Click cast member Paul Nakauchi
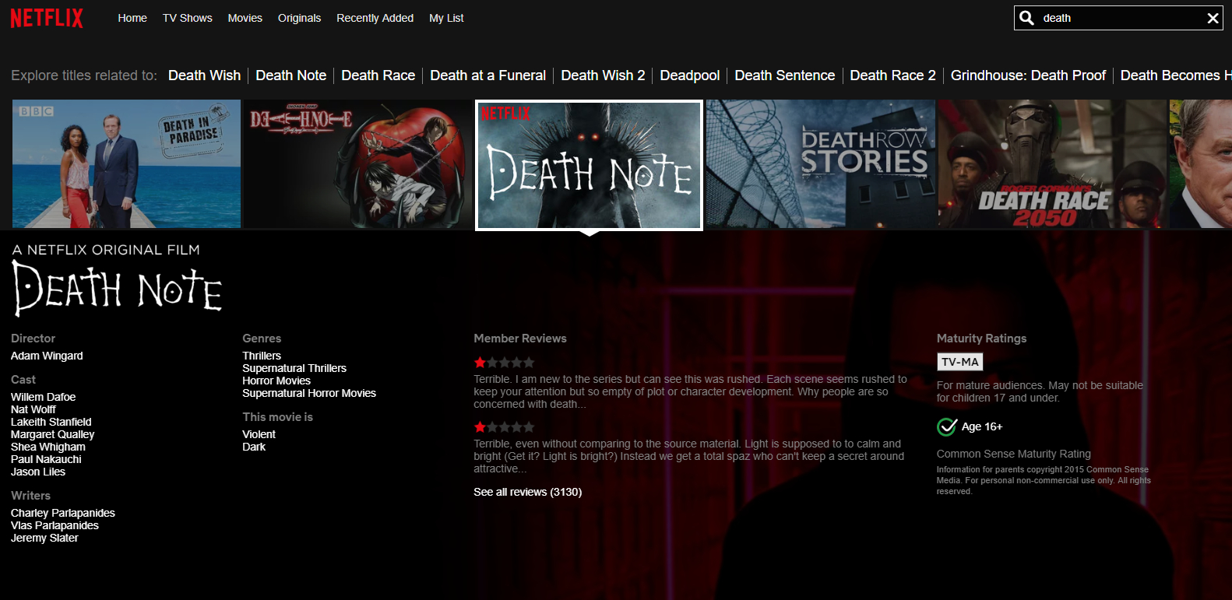Screen dimensions: 1232x600 [x=46, y=459]
